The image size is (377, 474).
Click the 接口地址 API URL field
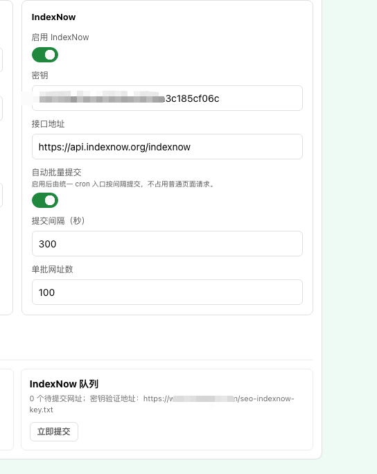tap(167, 147)
